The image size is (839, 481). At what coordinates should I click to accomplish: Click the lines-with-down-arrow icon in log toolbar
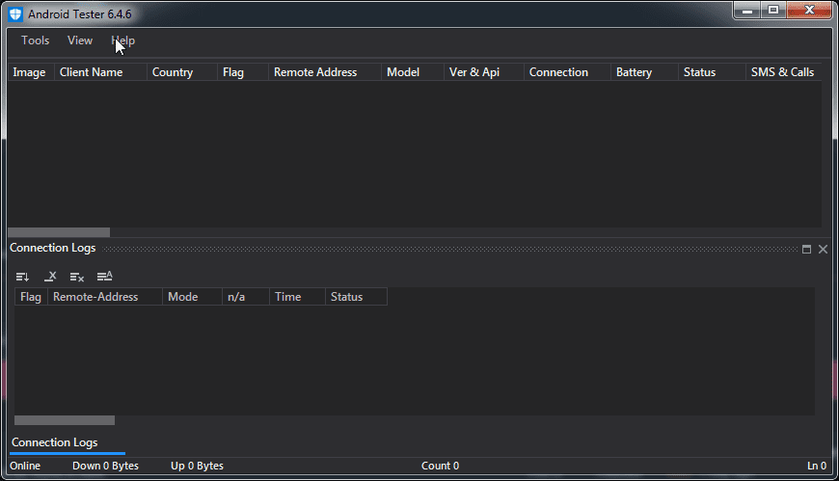pos(22,277)
